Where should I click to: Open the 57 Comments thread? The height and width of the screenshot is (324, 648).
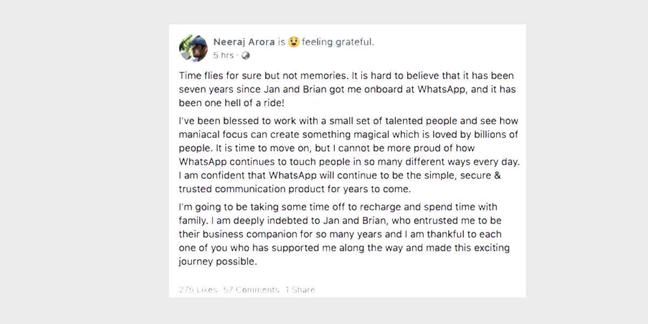[251, 290]
